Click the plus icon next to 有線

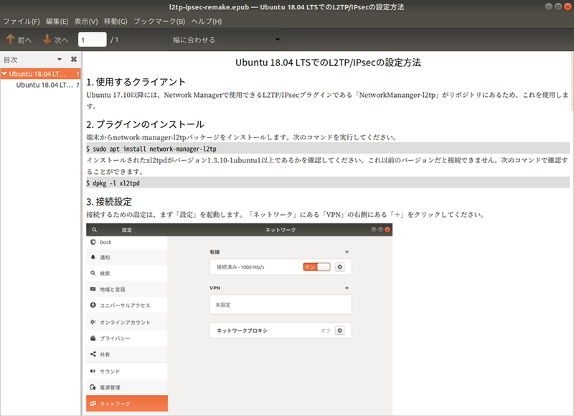click(347, 252)
